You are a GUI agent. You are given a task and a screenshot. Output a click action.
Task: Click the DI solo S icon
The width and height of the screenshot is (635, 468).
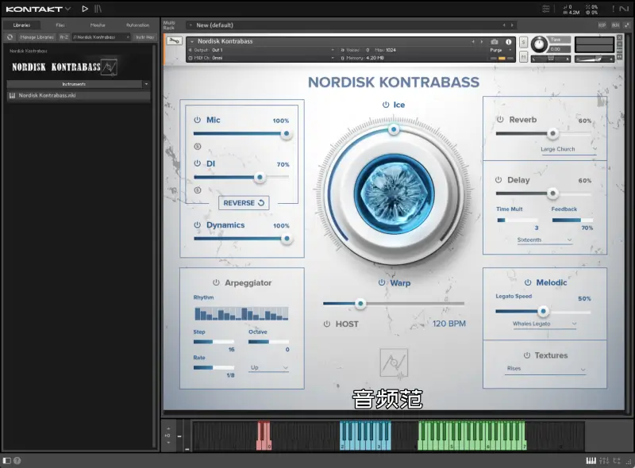198,190
